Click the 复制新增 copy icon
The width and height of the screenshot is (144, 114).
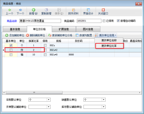(46, 10)
